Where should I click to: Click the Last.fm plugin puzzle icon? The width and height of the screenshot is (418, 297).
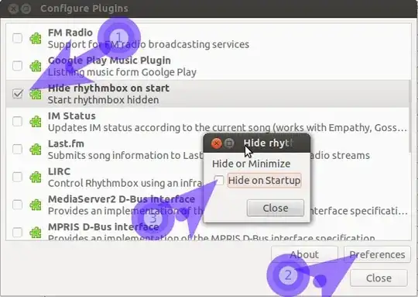[36, 150]
